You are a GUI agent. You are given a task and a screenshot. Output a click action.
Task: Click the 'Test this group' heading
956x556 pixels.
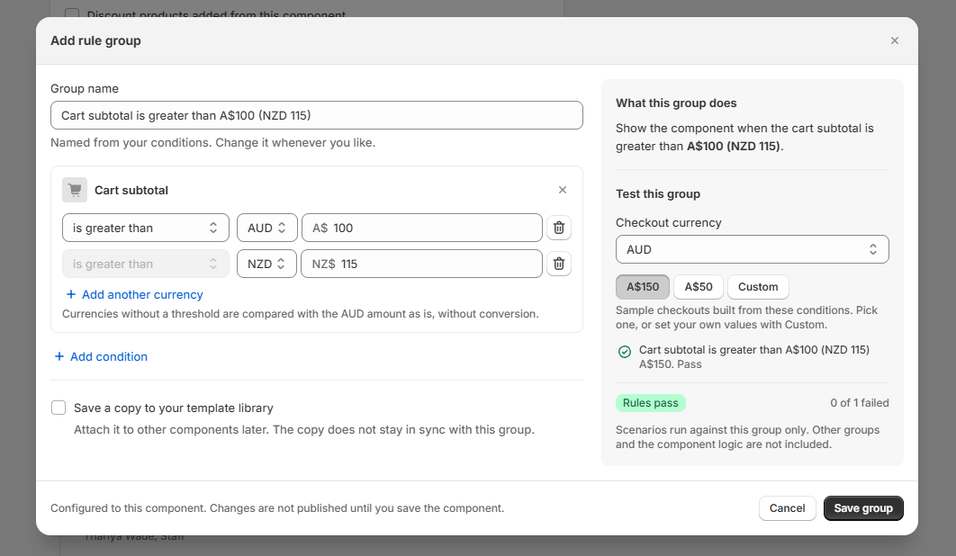tap(658, 193)
